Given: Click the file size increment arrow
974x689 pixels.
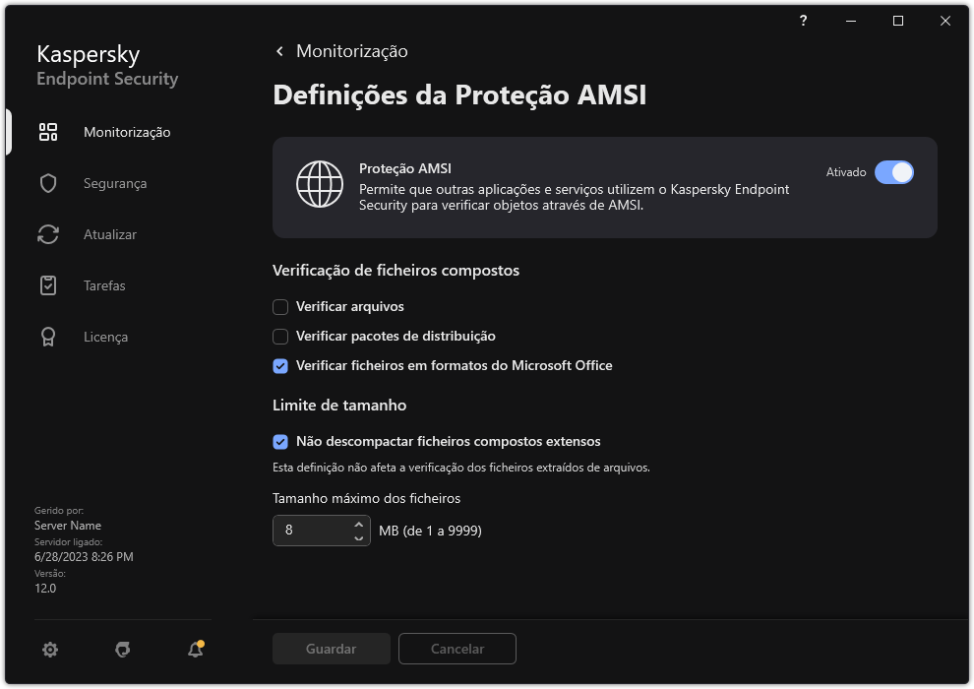Looking at the screenshot, I should point(356,525).
